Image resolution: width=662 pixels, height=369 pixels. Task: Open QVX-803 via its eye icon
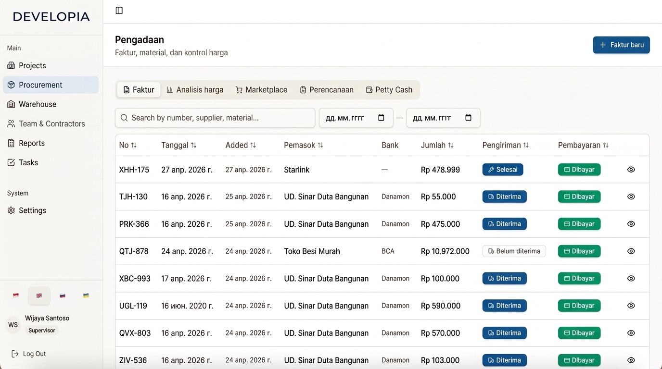(631, 333)
